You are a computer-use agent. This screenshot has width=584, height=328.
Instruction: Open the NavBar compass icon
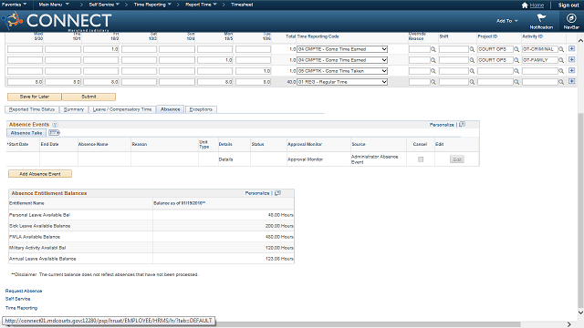coord(571,18)
